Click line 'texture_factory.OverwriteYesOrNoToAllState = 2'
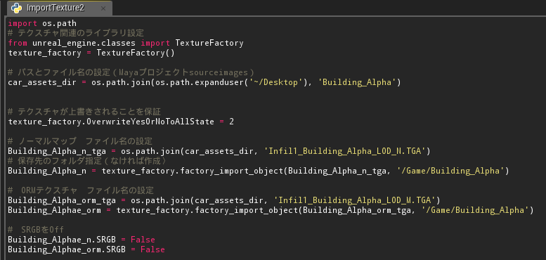This screenshot has width=546, height=260. tap(121, 122)
